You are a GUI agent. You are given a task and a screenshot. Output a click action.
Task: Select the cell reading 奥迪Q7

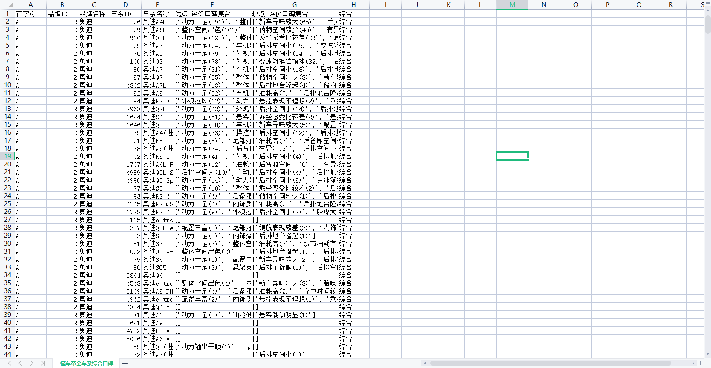[157, 77]
